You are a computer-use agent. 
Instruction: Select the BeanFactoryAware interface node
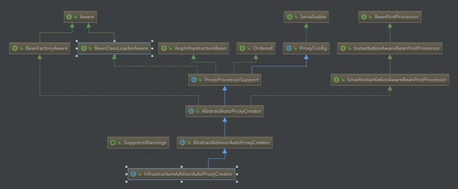[x=40, y=48]
